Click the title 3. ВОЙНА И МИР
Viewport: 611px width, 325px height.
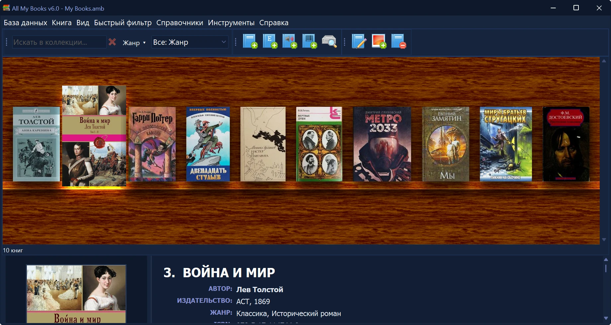tap(219, 273)
